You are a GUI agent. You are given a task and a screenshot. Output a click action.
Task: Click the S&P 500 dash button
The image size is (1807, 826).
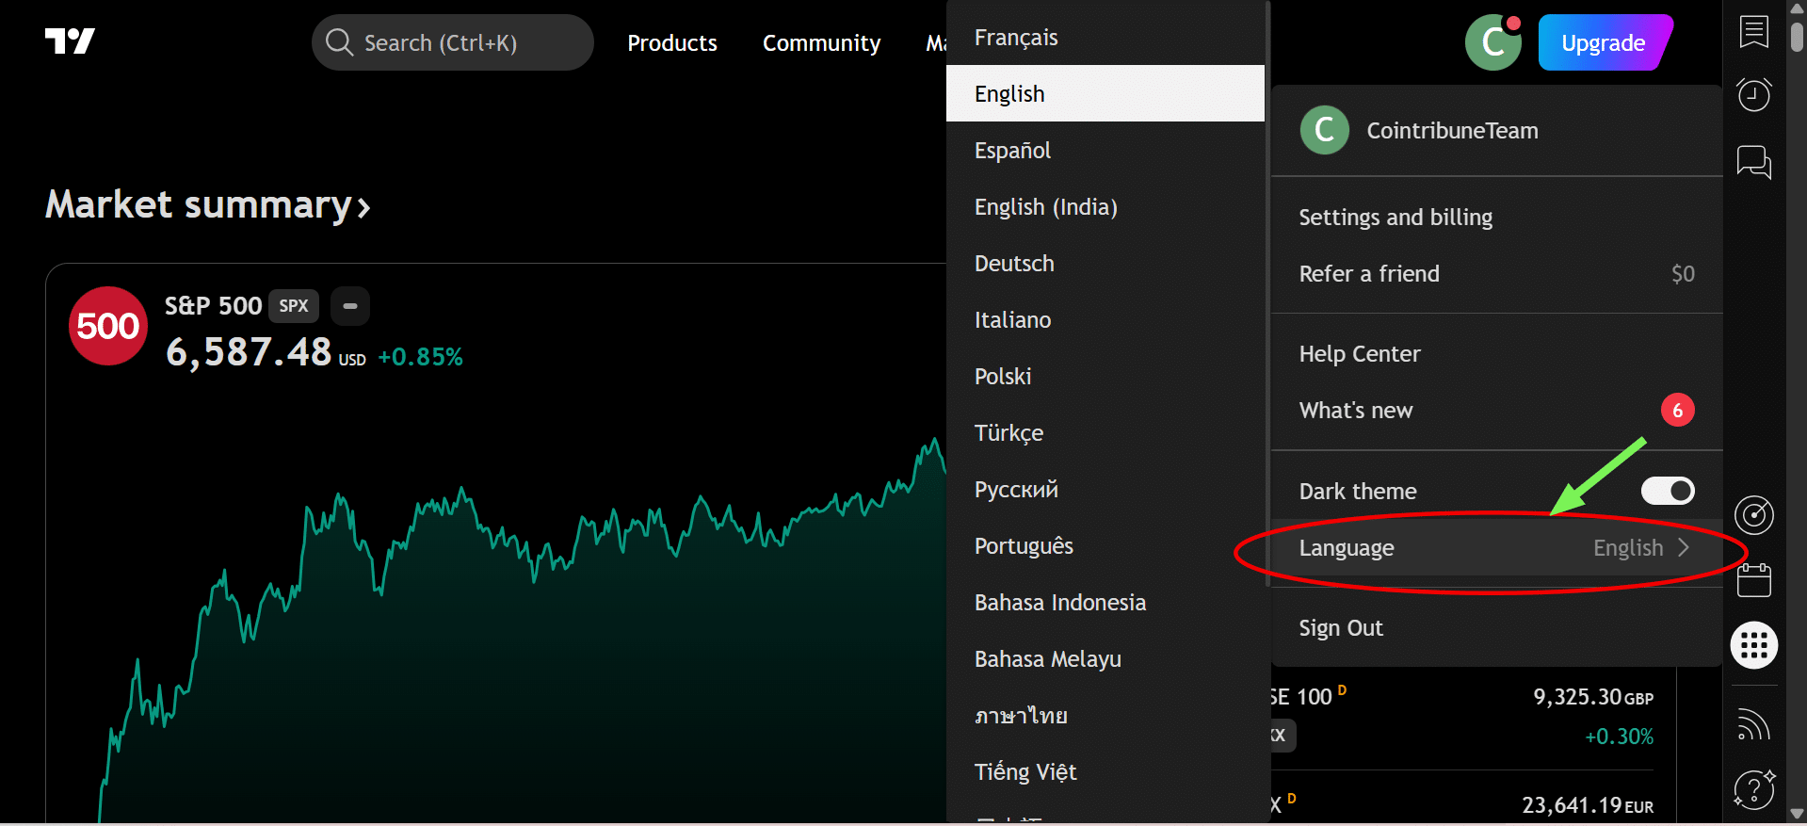[350, 306]
